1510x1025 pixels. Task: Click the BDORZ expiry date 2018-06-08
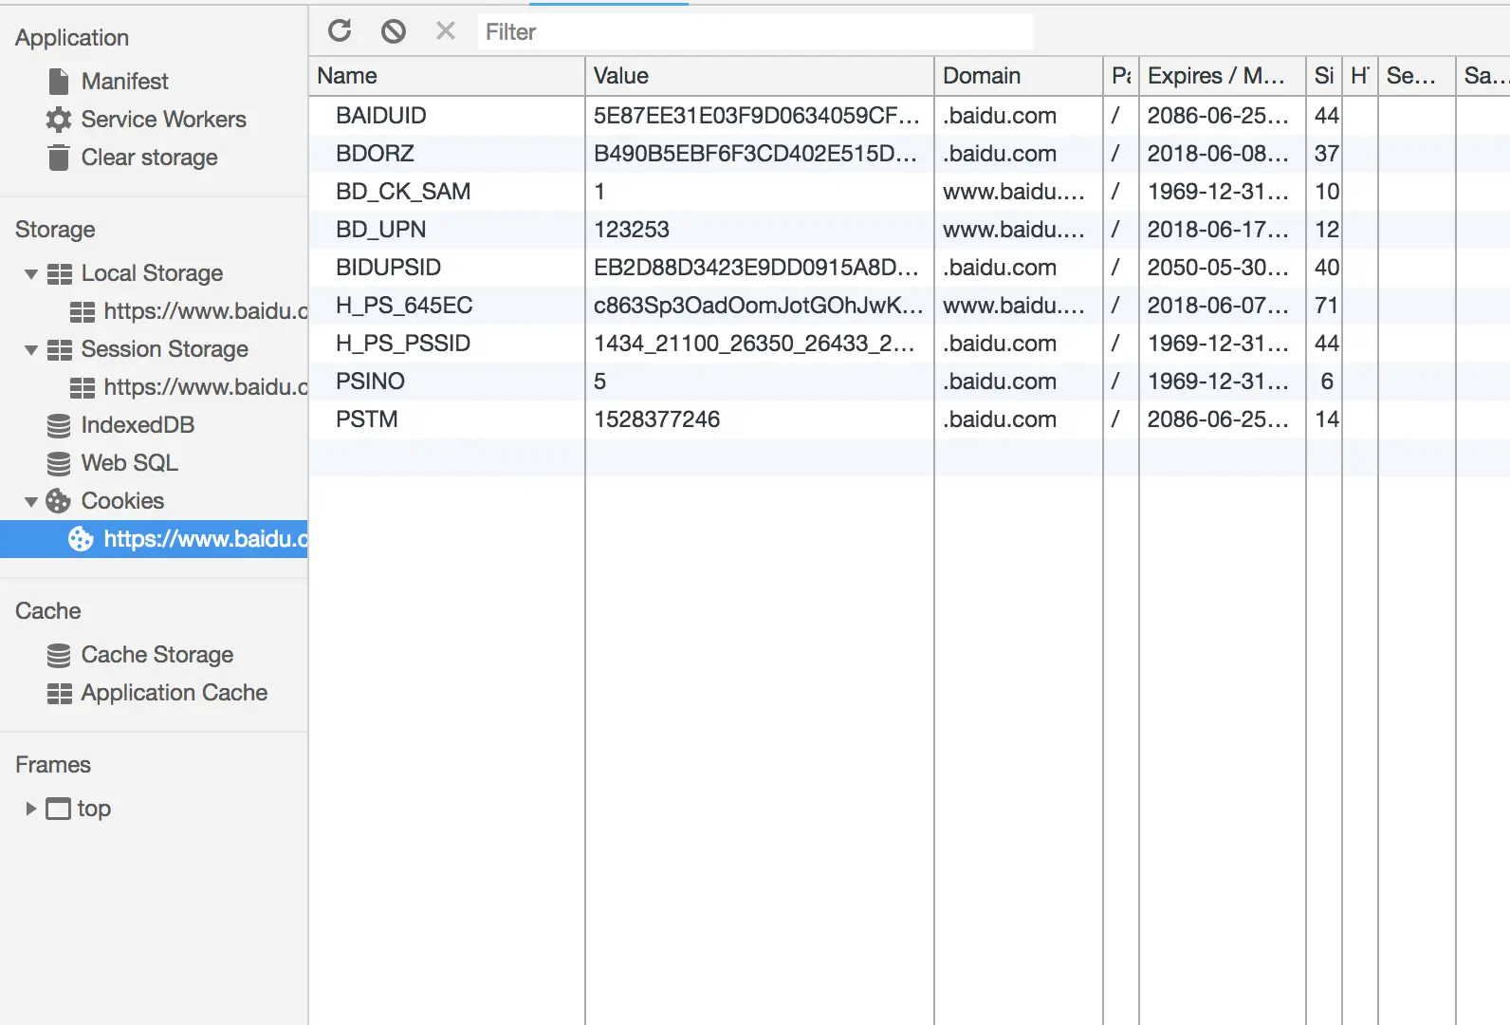click(1218, 154)
